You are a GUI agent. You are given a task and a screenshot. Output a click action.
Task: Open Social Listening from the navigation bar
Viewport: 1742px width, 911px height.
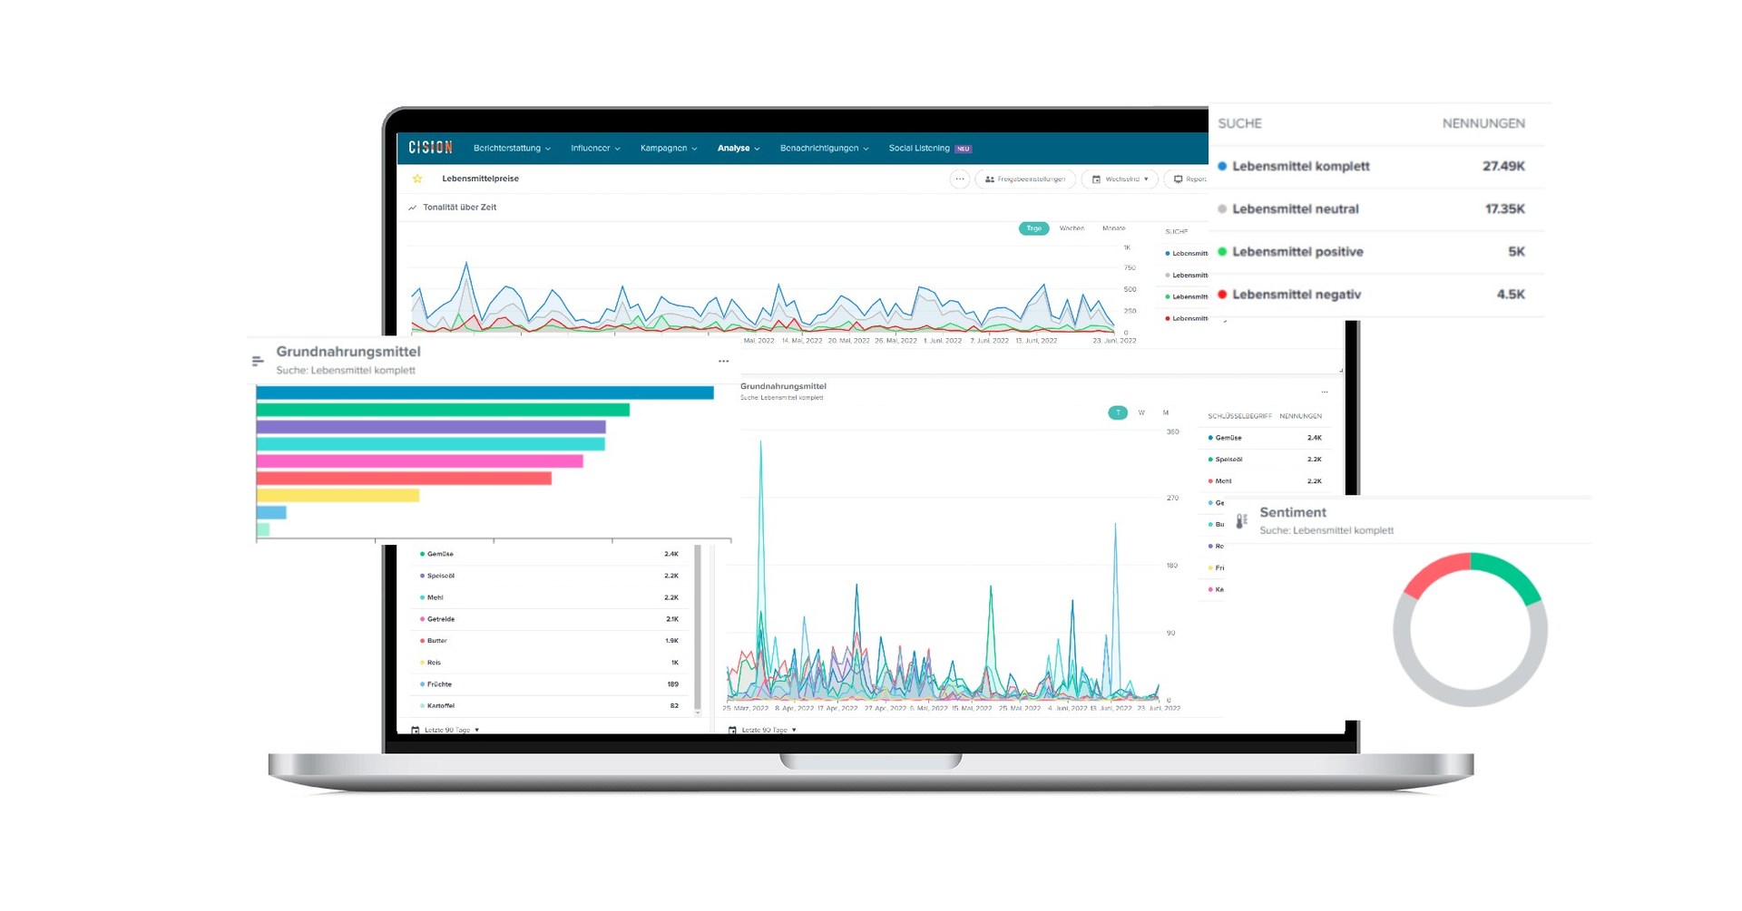(x=919, y=148)
